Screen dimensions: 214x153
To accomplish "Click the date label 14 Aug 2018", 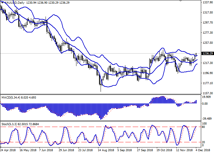I will coord(106,150).
